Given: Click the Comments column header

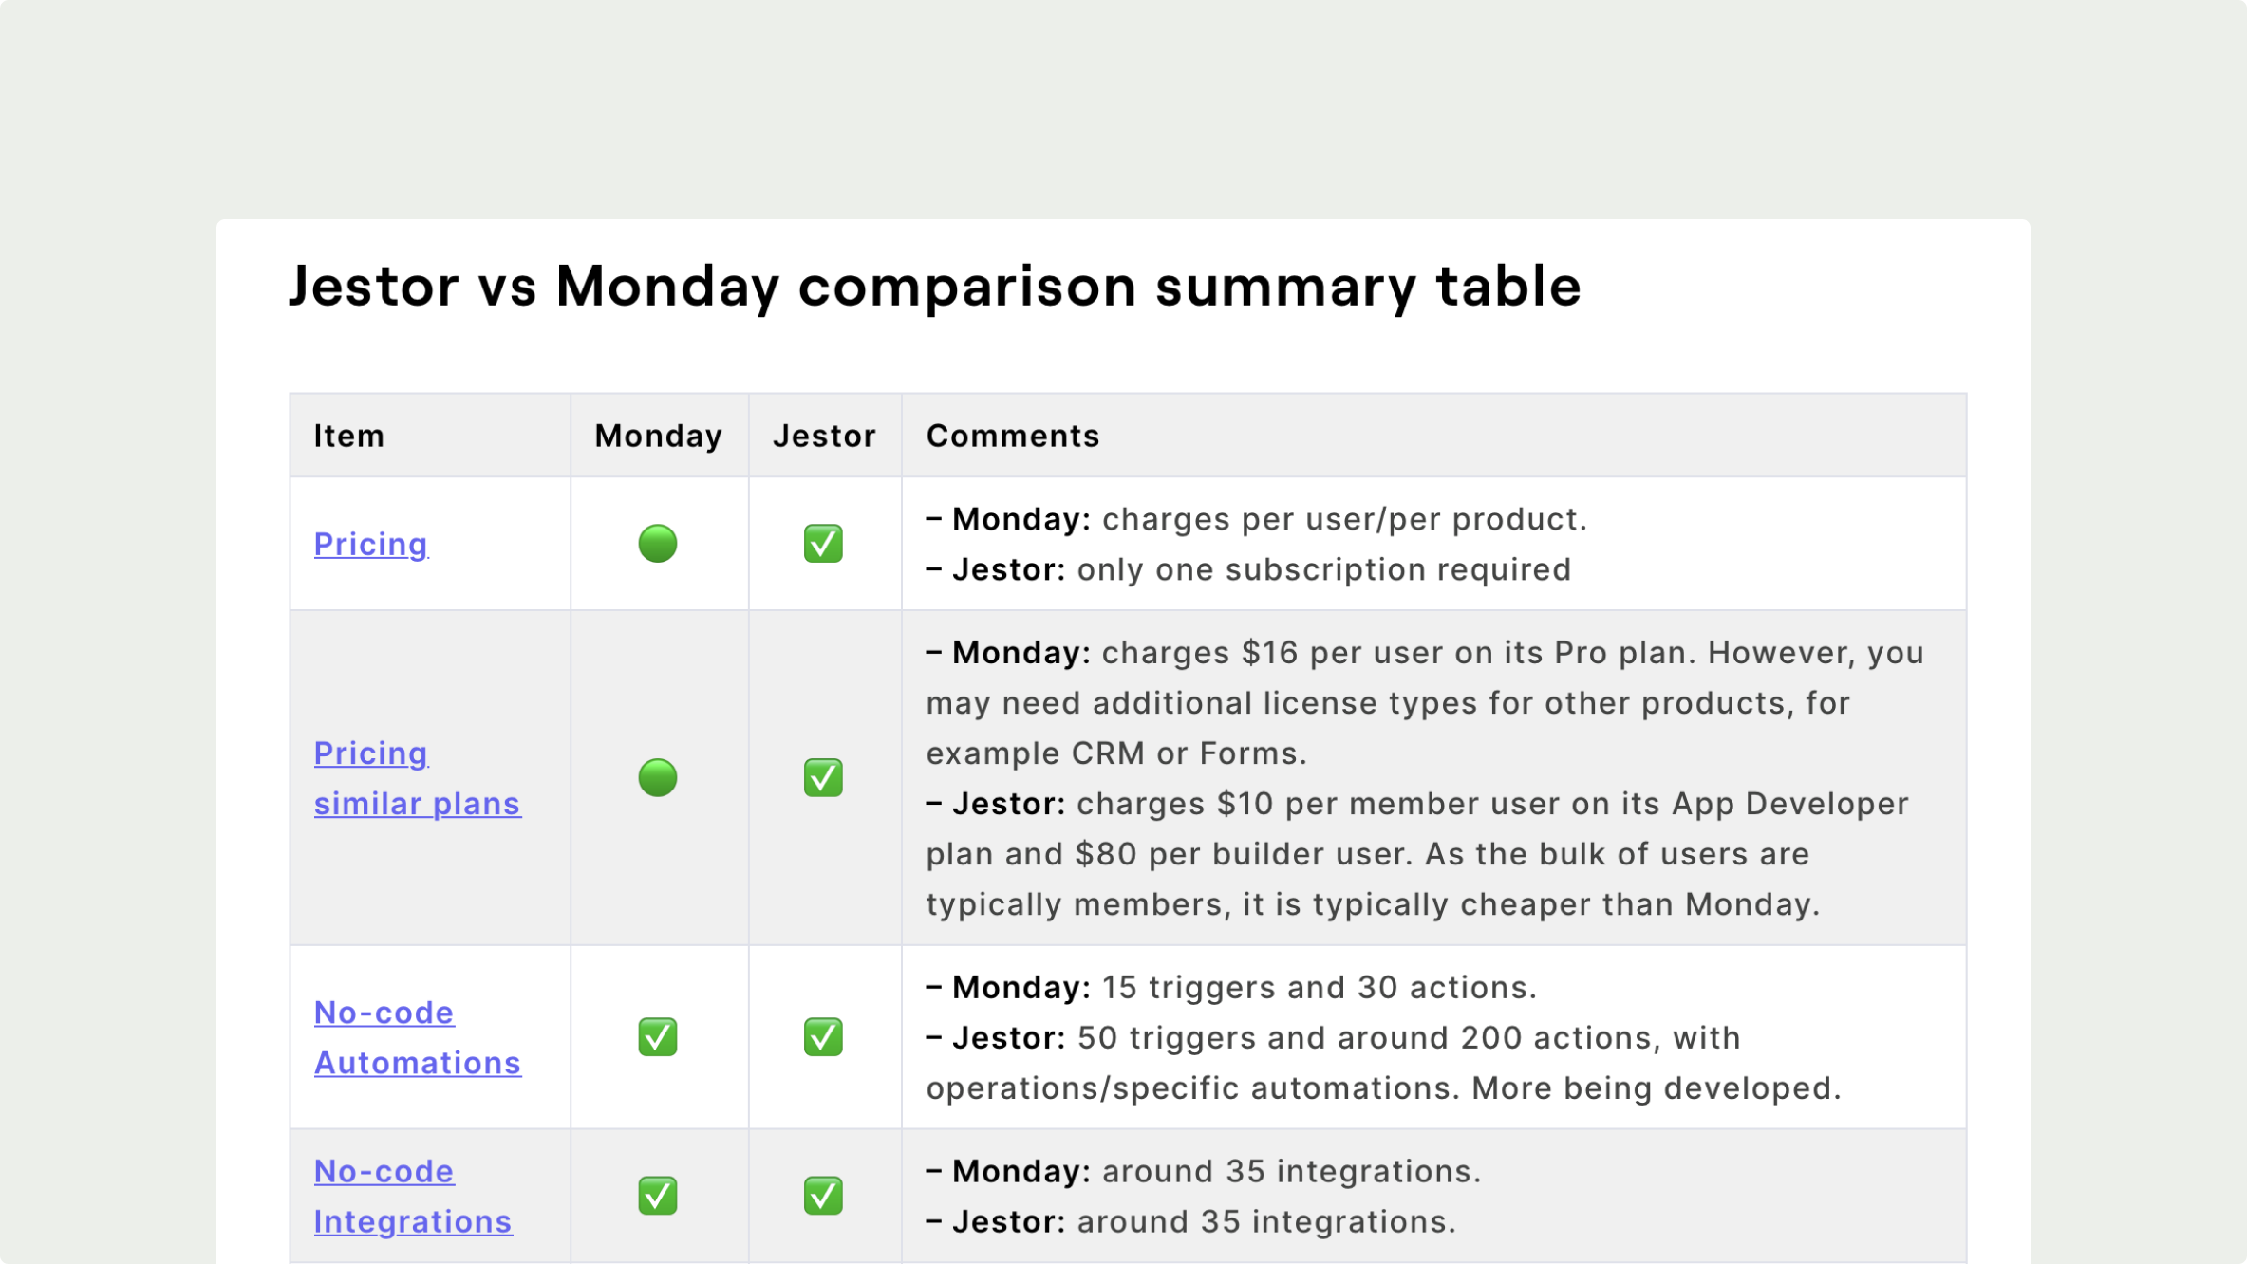Looking at the screenshot, I should [1013, 436].
